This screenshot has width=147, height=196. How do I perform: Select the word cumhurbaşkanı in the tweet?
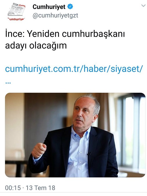click(x=93, y=34)
